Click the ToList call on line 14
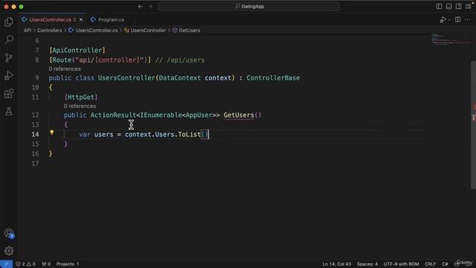 pos(189,134)
